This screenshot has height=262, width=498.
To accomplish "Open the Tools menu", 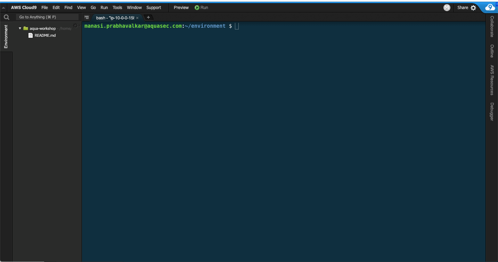I will tap(117, 8).
